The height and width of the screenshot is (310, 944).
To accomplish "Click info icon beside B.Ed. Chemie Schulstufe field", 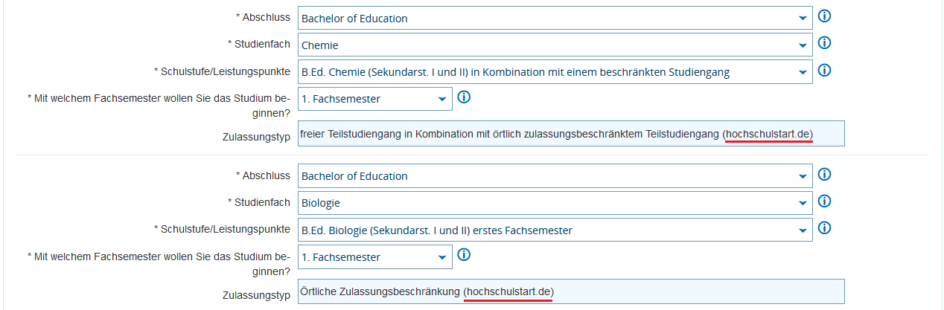I will coord(824,71).
